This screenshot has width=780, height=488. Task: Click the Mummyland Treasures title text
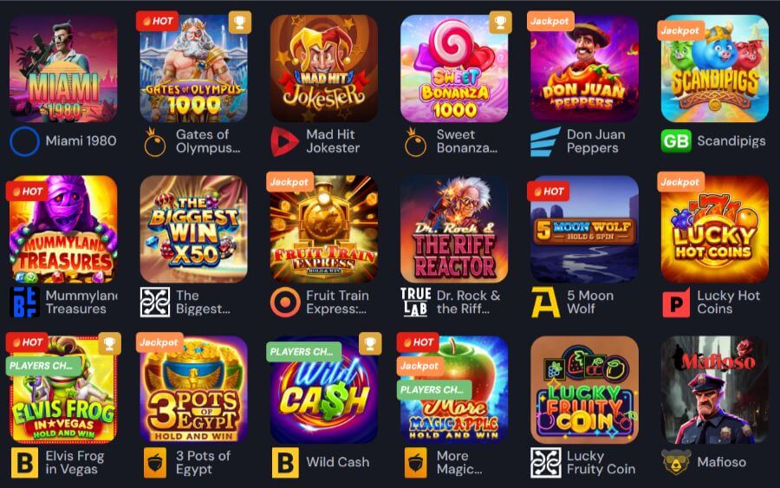click(x=81, y=302)
